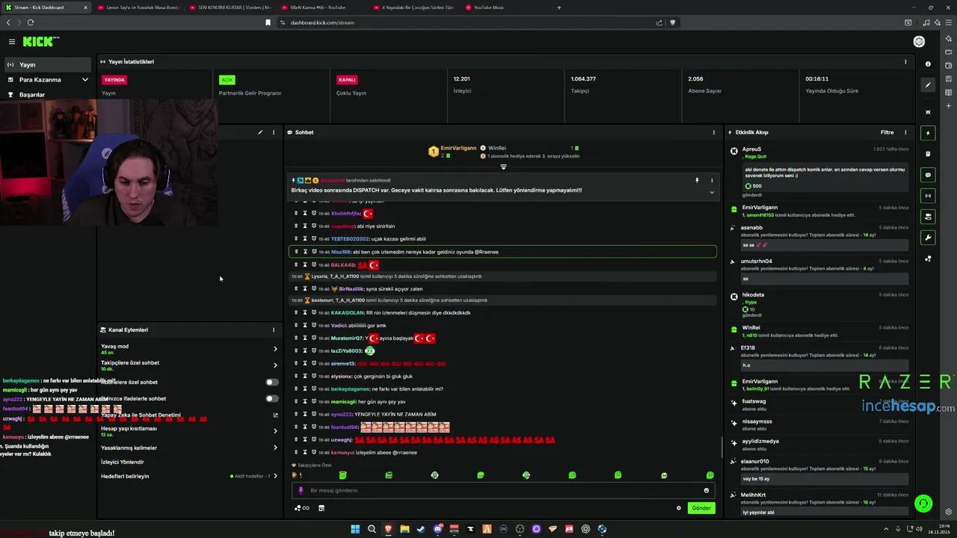Screen dimensions: 957x538
Task: Toggle Yalnızca ifadelerle sohbet switch
Action: click(x=272, y=398)
